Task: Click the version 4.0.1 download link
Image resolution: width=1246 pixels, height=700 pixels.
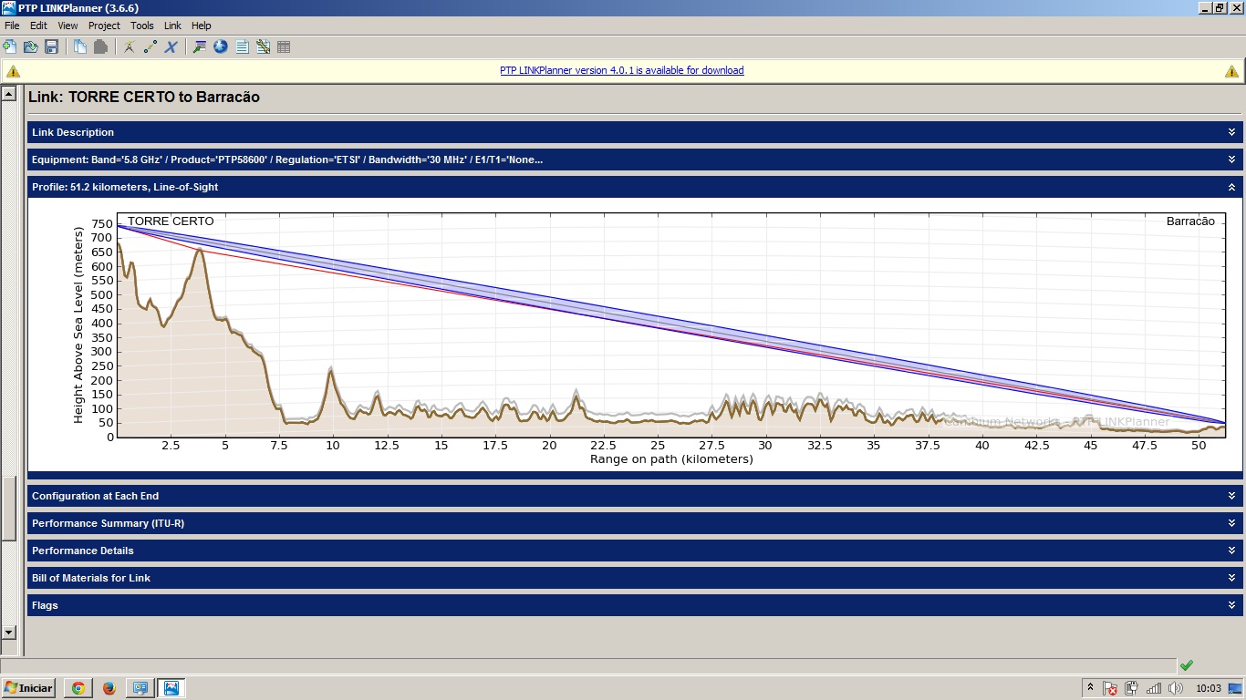Action: pyautogui.click(x=621, y=70)
